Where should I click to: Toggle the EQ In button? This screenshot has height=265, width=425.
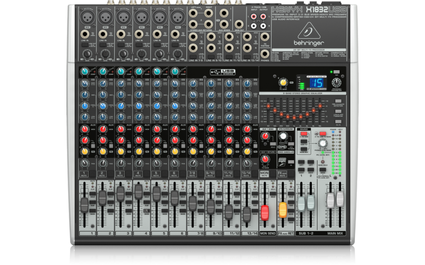pos(338,121)
